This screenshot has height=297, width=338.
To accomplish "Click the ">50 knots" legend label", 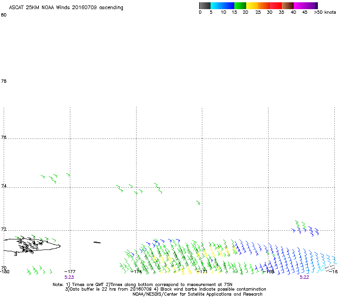I will tap(325, 12).
